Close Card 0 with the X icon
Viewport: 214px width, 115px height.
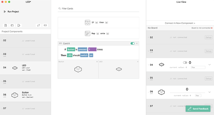pos(137,43)
